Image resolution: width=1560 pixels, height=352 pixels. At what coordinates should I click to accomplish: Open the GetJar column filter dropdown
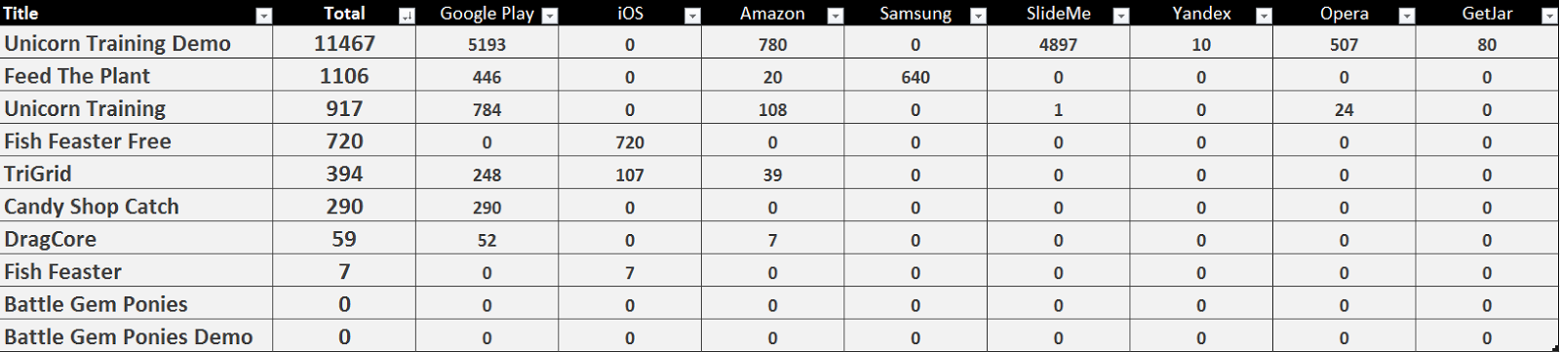pos(1549,16)
